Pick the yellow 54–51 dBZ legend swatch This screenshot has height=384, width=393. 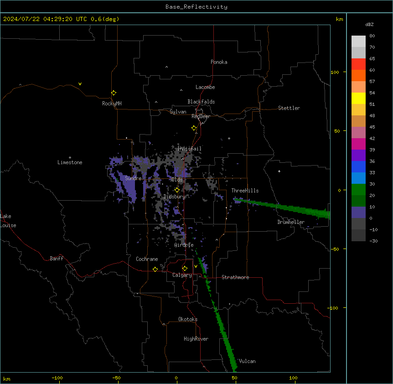click(358, 98)
